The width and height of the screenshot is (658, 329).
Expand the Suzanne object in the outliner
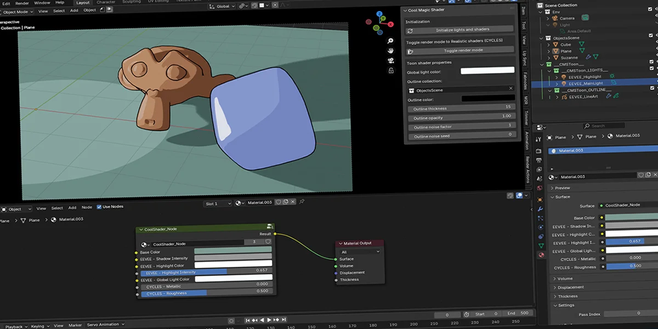point(548,58)
